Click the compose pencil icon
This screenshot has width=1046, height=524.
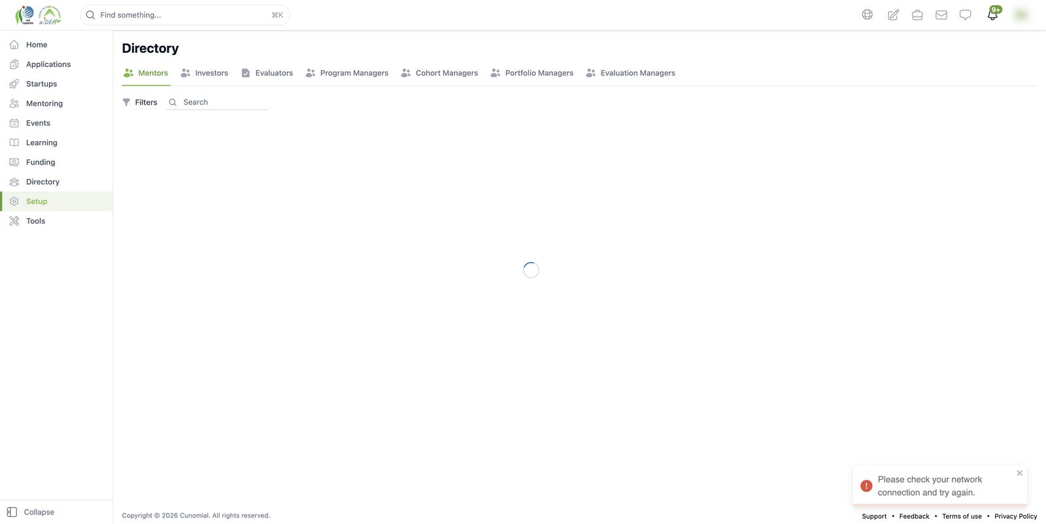coord(893,14)
